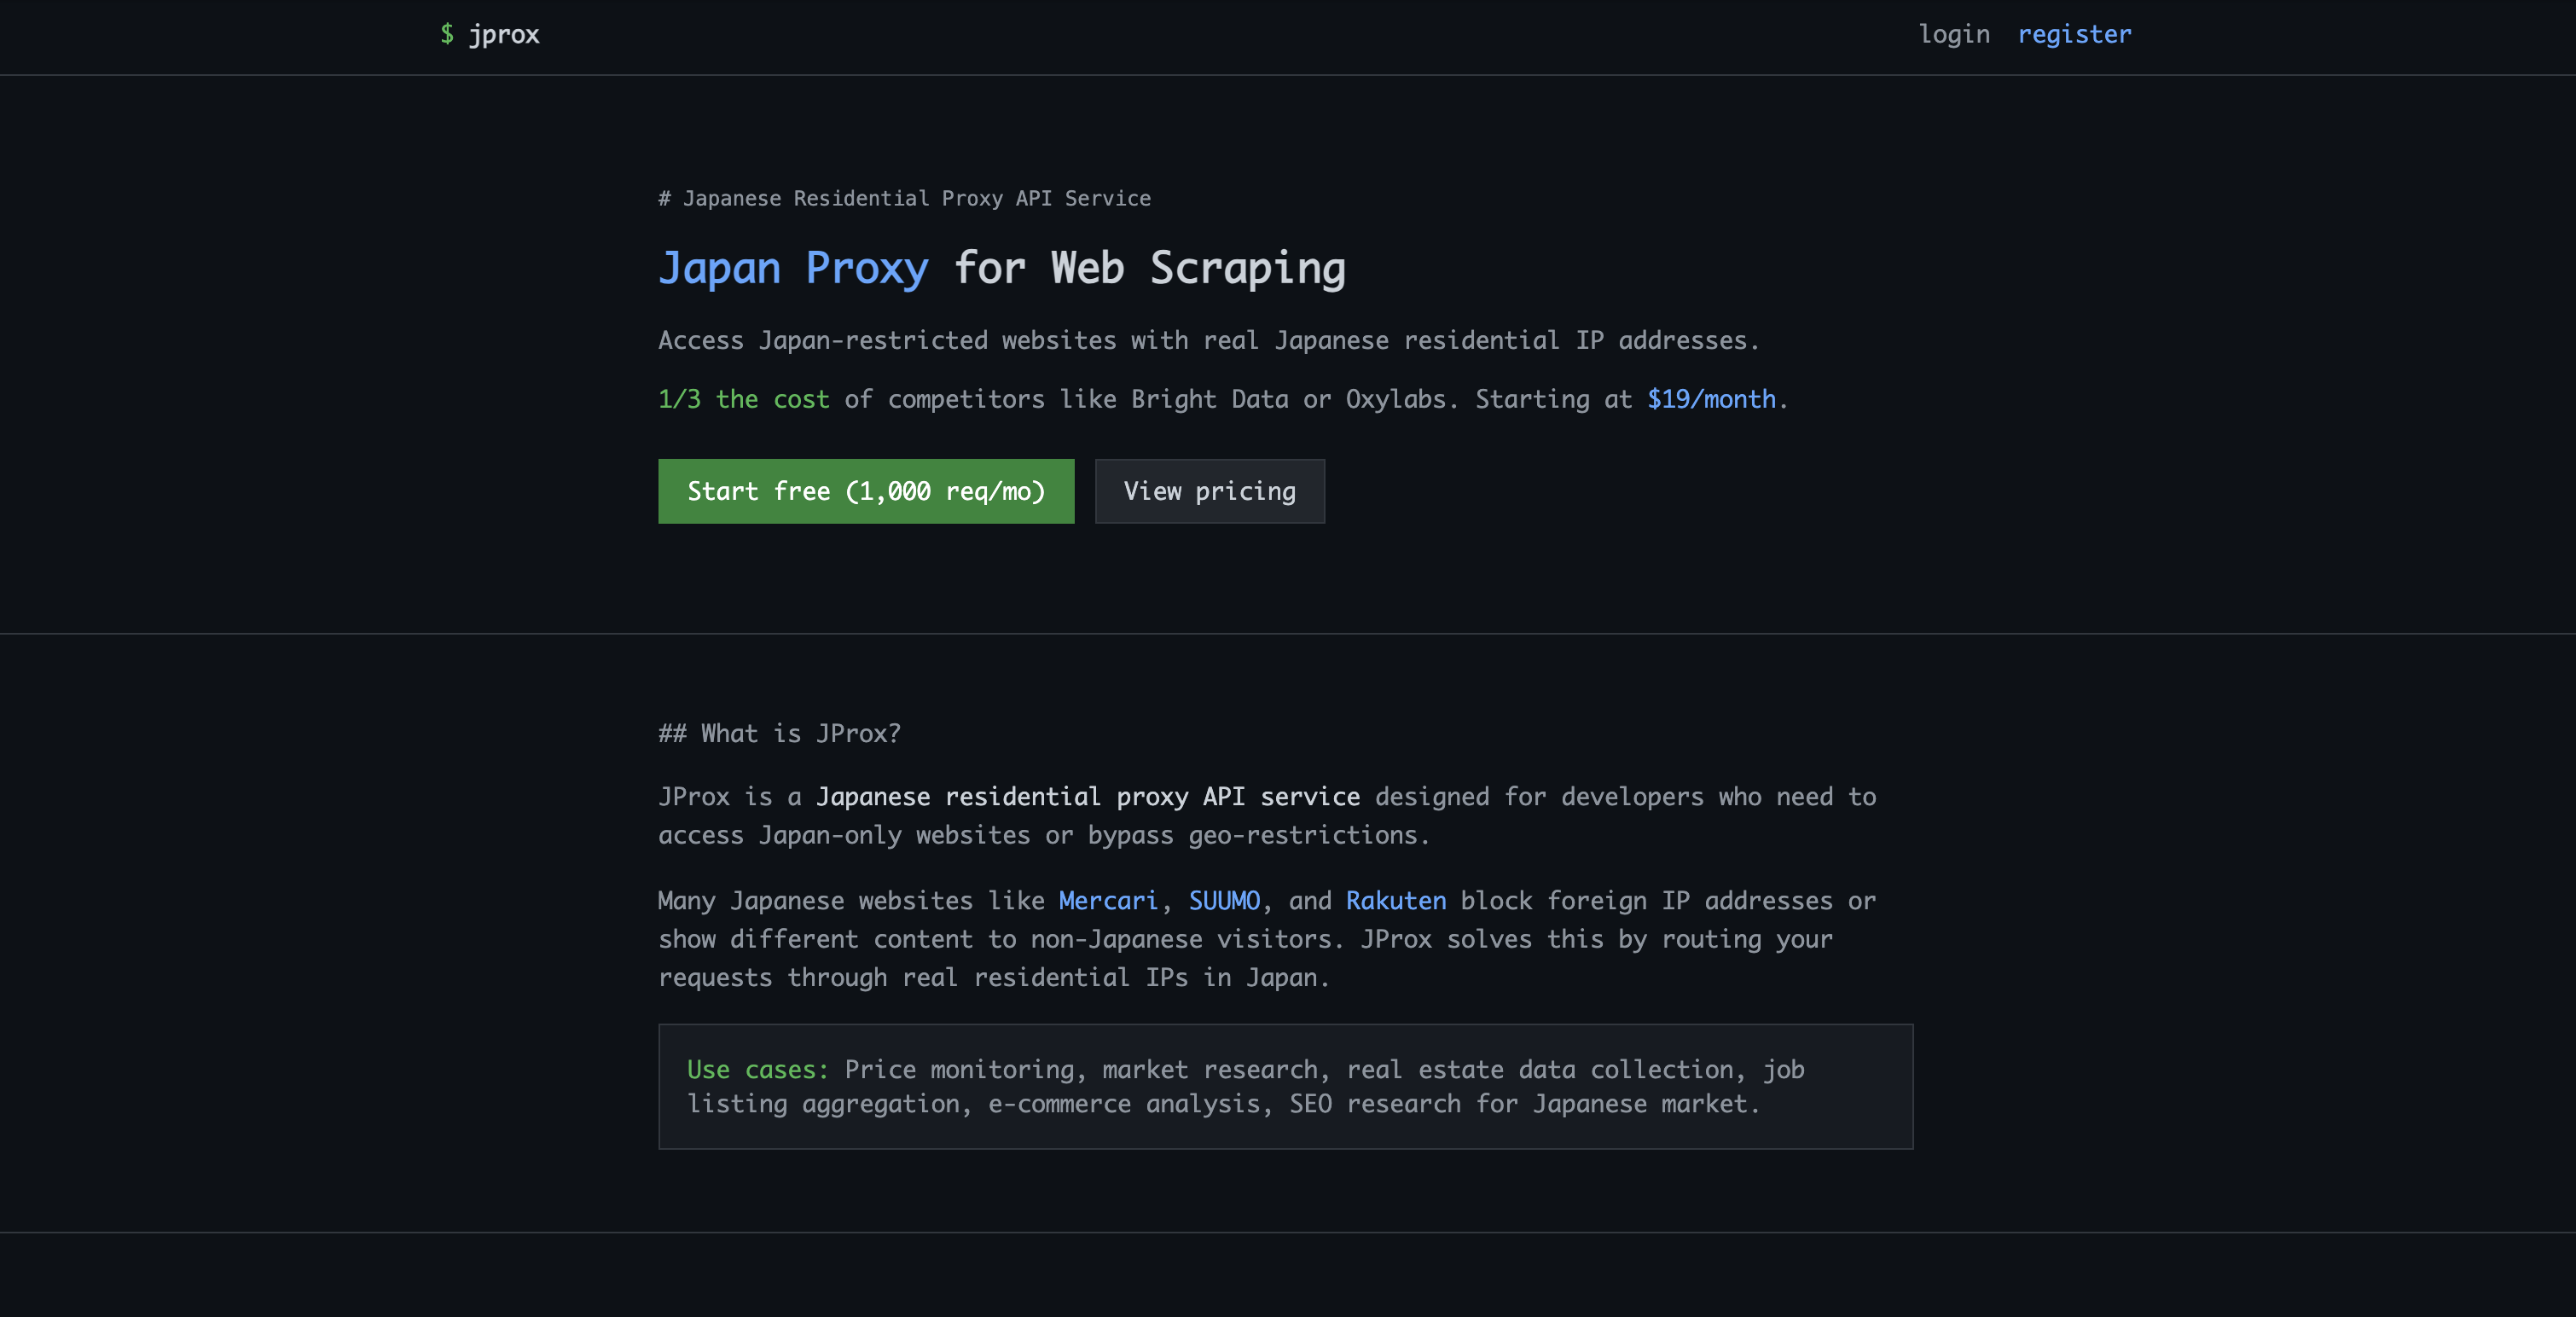The width and height of the screenshot is (2576, 1317).
Task: Open the Rakuten link
Action: tap(1395, 900)
